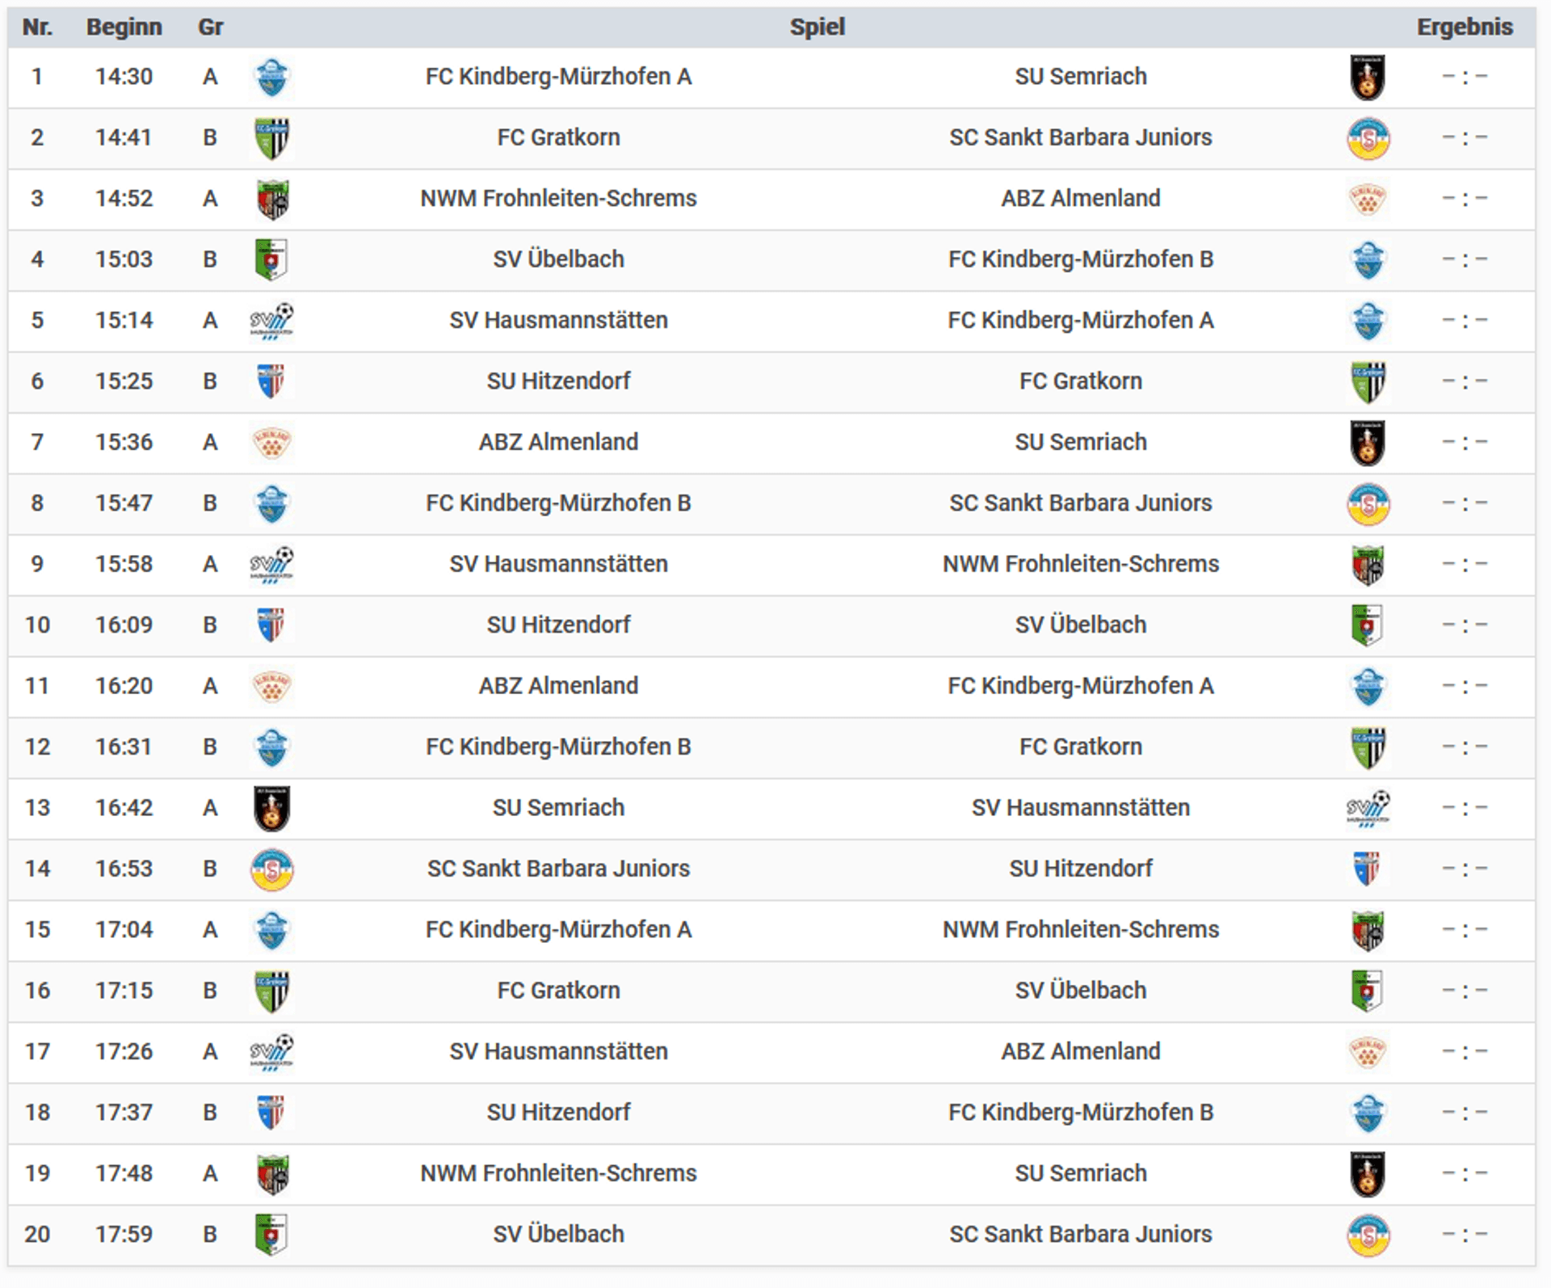The image size is (1551, 1288).
Task: Open NWM Frohnleiten-Schrems name in match 15
Action: point(1080,929)
